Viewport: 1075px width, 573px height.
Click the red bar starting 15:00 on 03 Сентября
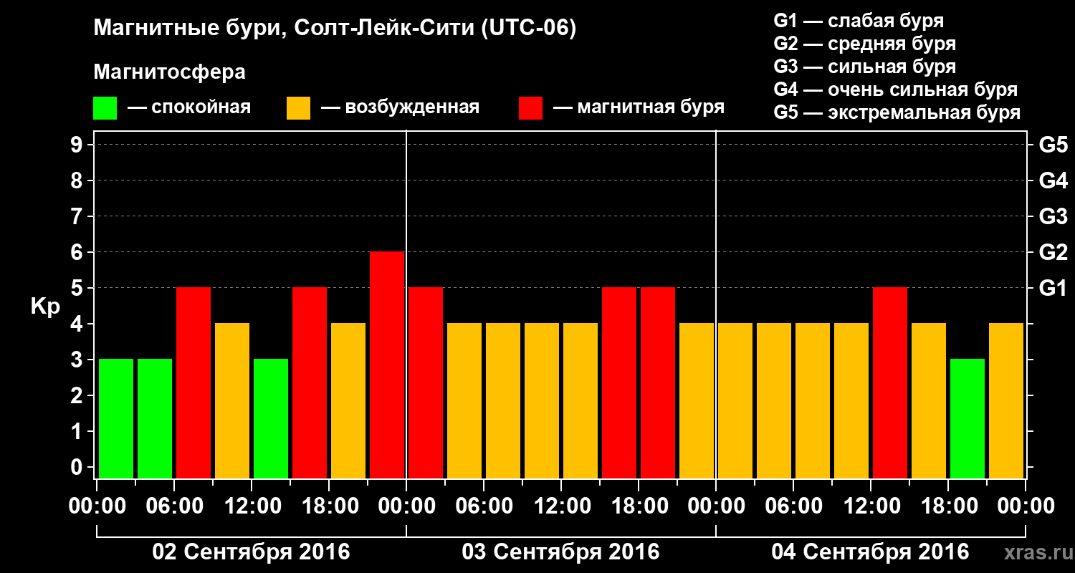(x=619, y=382)
